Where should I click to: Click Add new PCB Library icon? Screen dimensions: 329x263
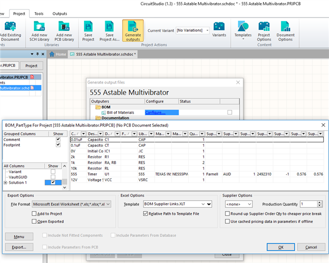coord(65,26)
